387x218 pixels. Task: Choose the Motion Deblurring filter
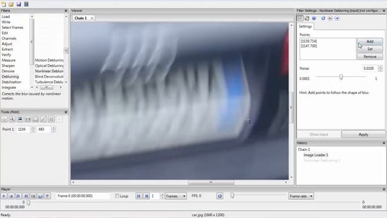tap(49, 61)
